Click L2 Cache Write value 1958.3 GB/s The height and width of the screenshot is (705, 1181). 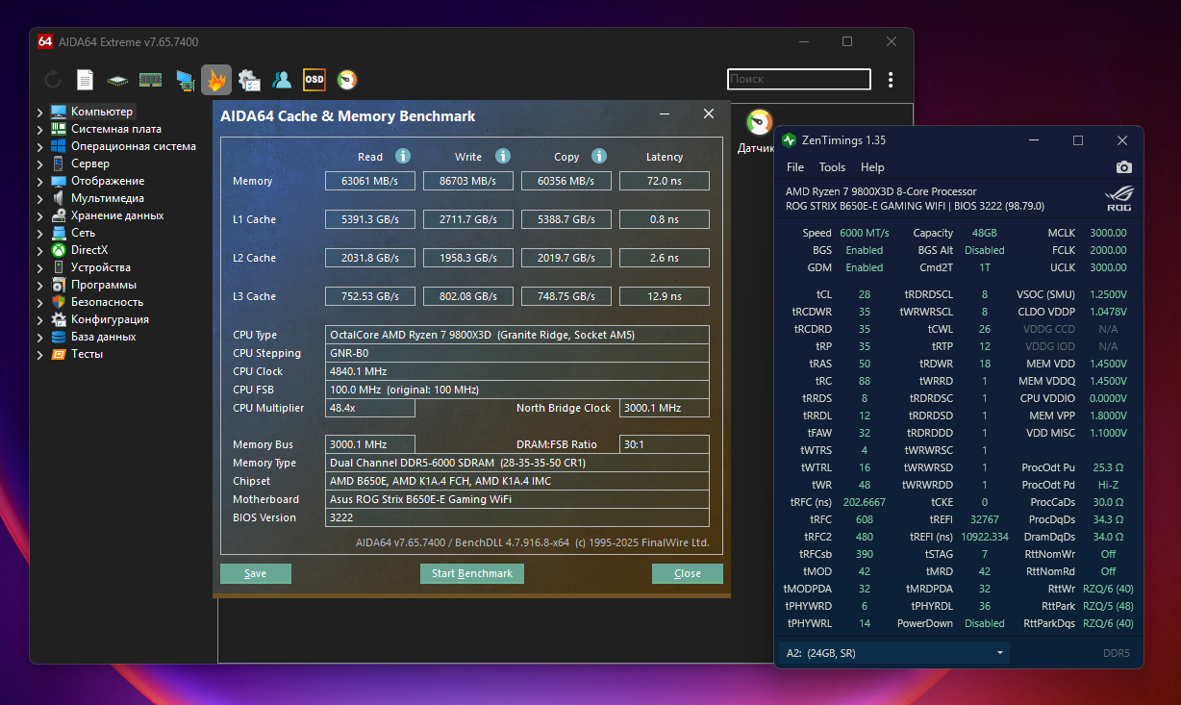pos(468,258)
